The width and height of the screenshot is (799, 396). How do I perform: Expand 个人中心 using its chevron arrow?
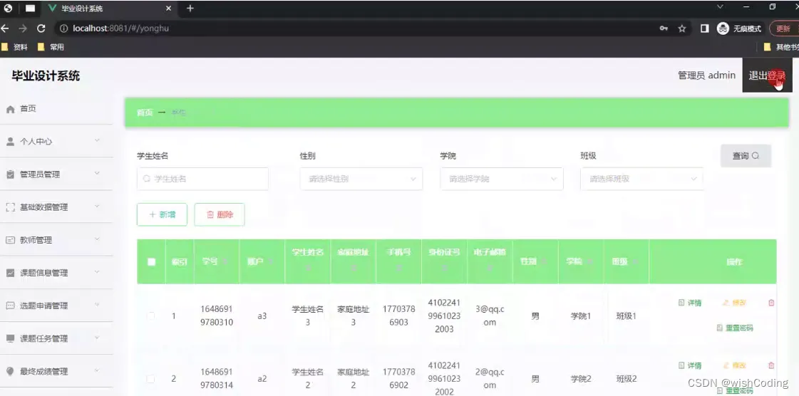coord(97,140)
